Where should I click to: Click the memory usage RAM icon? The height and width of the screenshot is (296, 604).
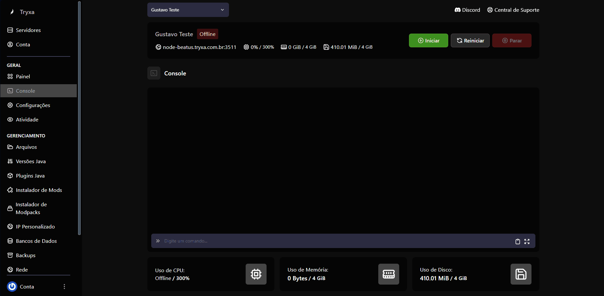click(x=388, y=274)
